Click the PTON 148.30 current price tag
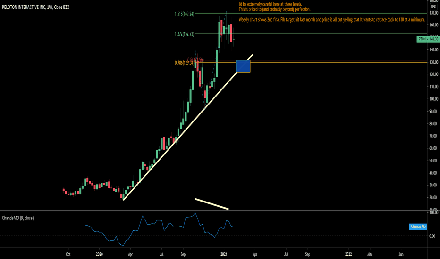The image size is (440, 259). coord(428,39)
